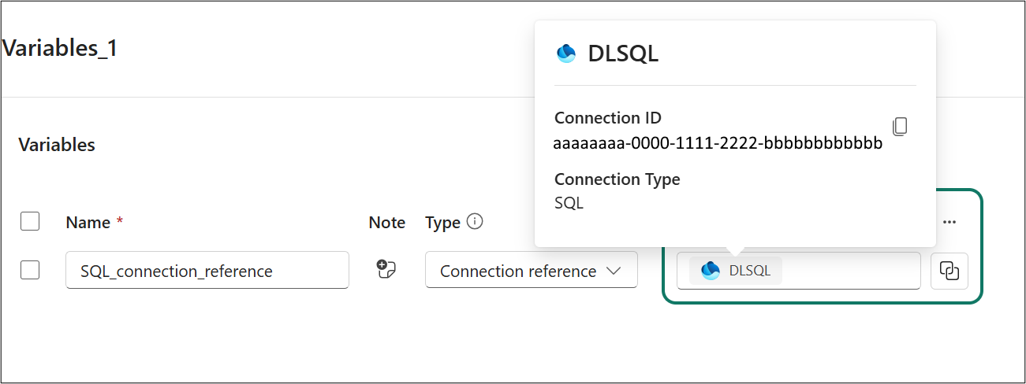Click the Connection Type label
This screenshot has height=384, width=1026.
[617, 179]
